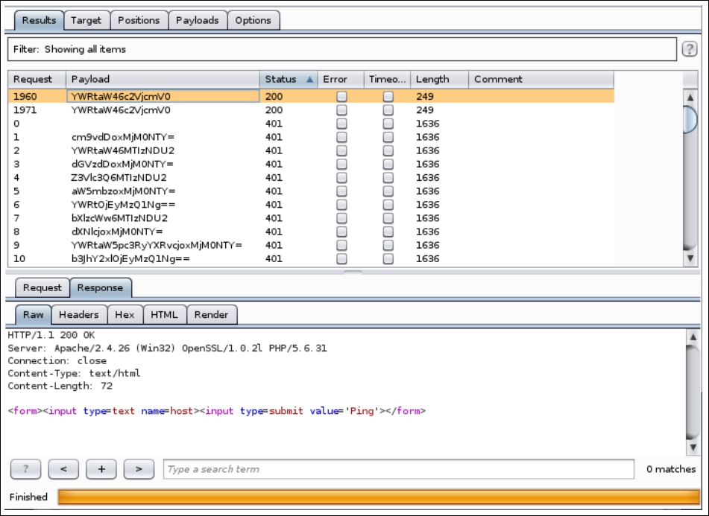Open the Request tab
Screen dimensions: 709x516
tap(42, 287)
